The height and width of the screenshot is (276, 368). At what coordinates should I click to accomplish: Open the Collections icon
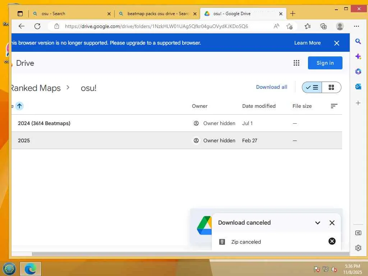323,26
